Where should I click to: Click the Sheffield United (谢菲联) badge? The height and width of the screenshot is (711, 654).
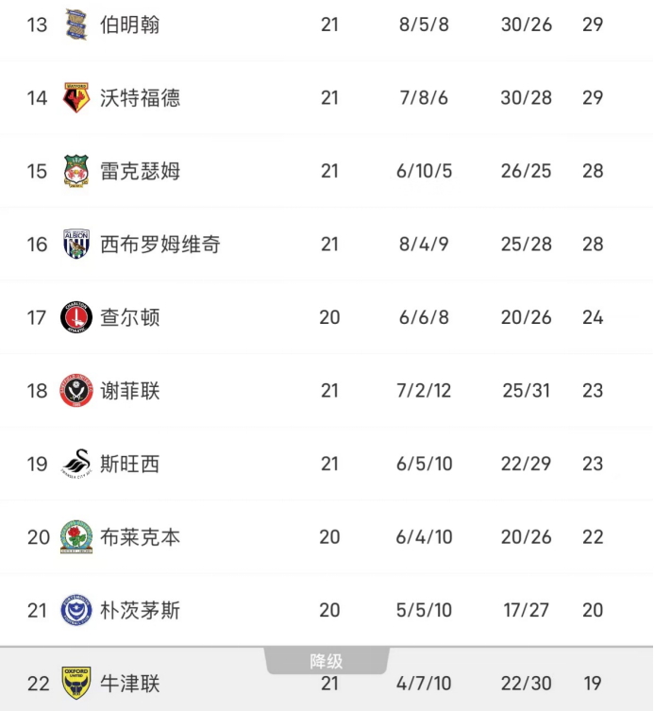pyautogui.click(x=75, y=391)
